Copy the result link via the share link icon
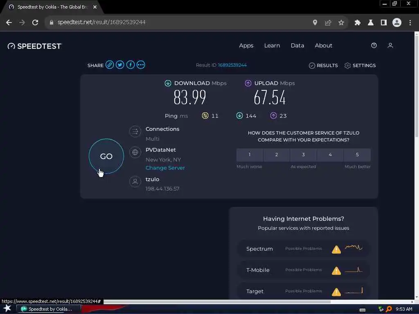Screen dimensions: 419x314 [110, 65]
